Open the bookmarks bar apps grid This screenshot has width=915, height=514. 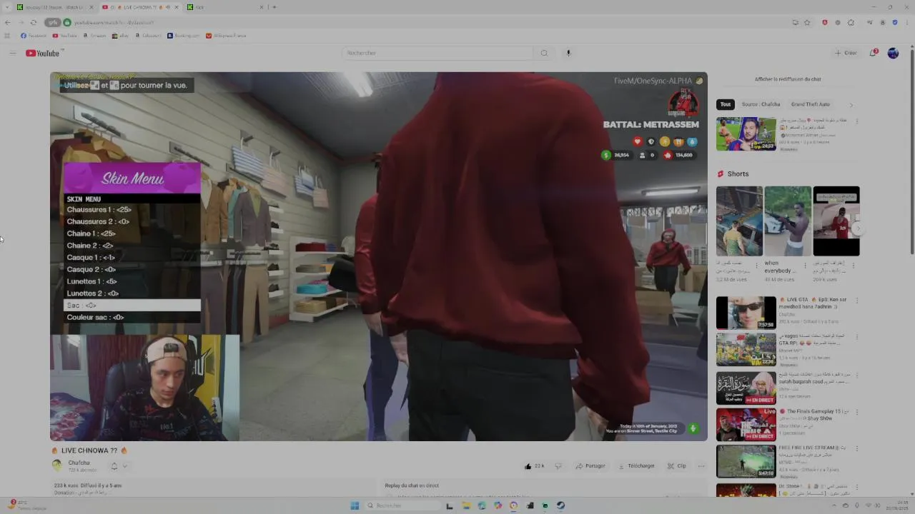(7, 36)
